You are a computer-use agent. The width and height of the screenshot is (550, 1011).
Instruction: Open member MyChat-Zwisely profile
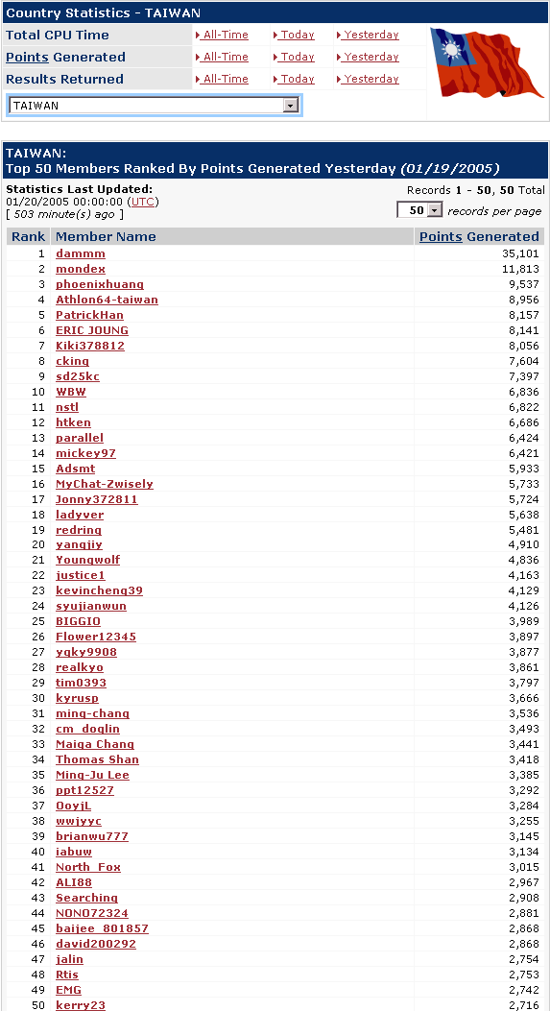coord(105,484)
